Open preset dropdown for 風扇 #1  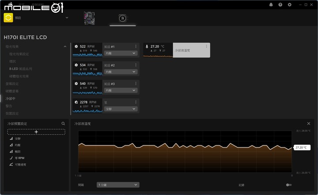click(121, 53)
